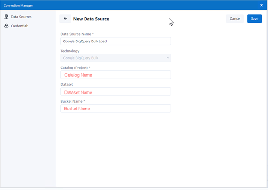
Task: Open the Technology dropdown
Action: [x=116, y=58]
